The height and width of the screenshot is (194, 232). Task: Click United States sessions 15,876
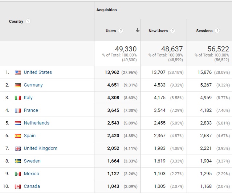click(205, 72)
